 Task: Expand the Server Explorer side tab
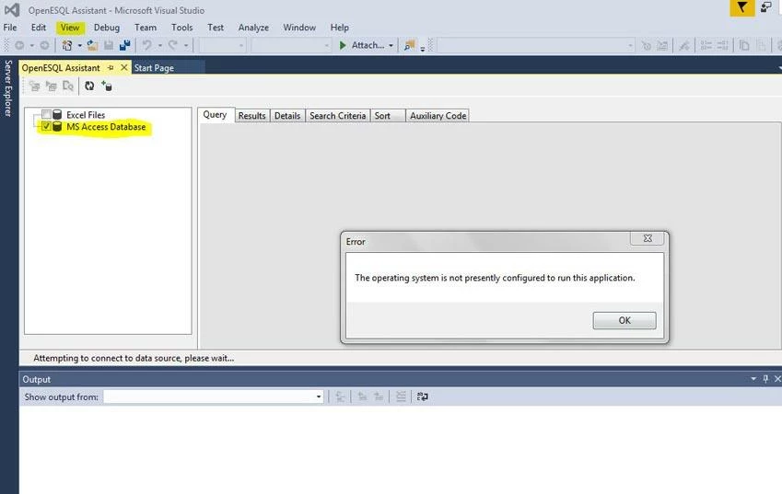pos(8,88)
